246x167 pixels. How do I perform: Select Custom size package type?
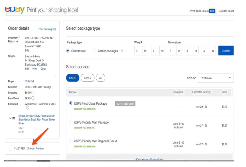(68, 51)
